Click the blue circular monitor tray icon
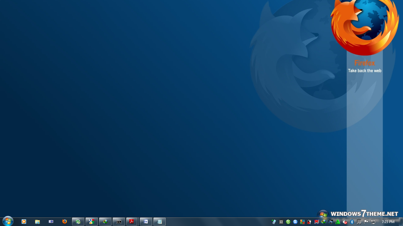Image resolution: width=403 pixels, height=226 pixels. tap(295, 222)
